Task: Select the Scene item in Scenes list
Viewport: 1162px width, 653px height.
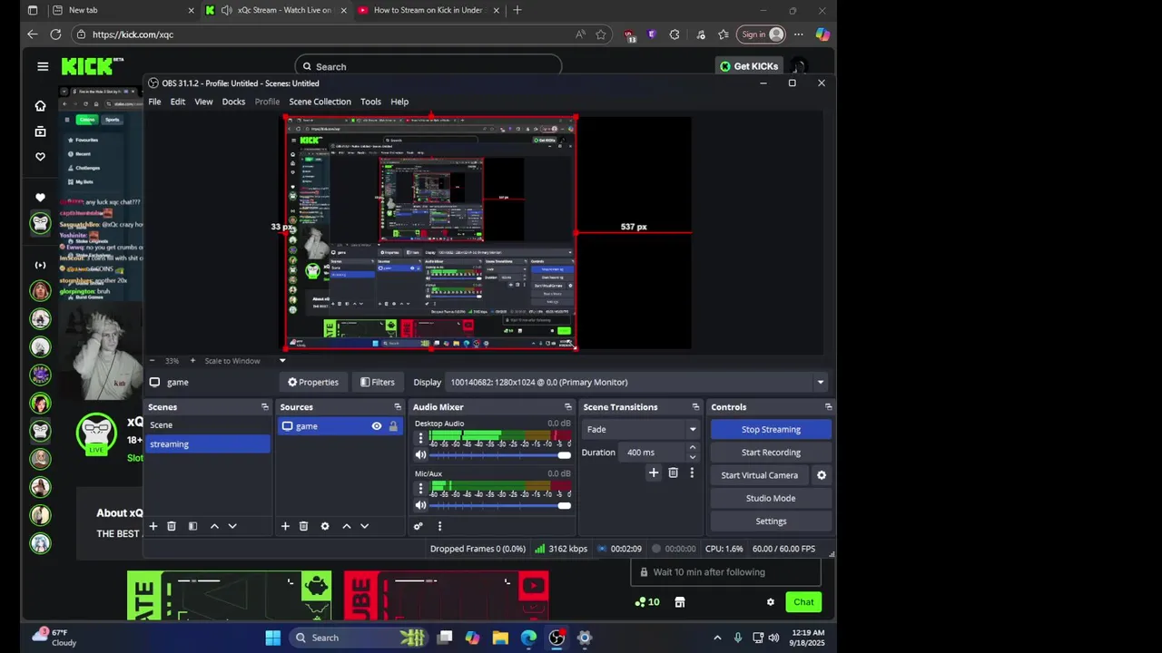Action: pos(208,425)
